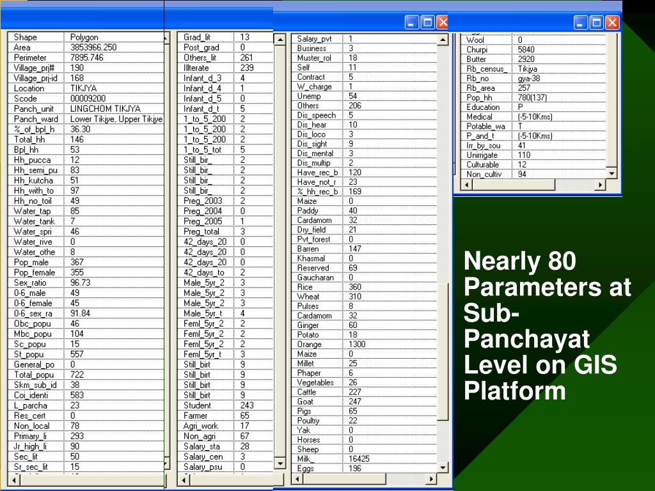
Task: Click the Student value 243
Action: (x=247, y=405)
